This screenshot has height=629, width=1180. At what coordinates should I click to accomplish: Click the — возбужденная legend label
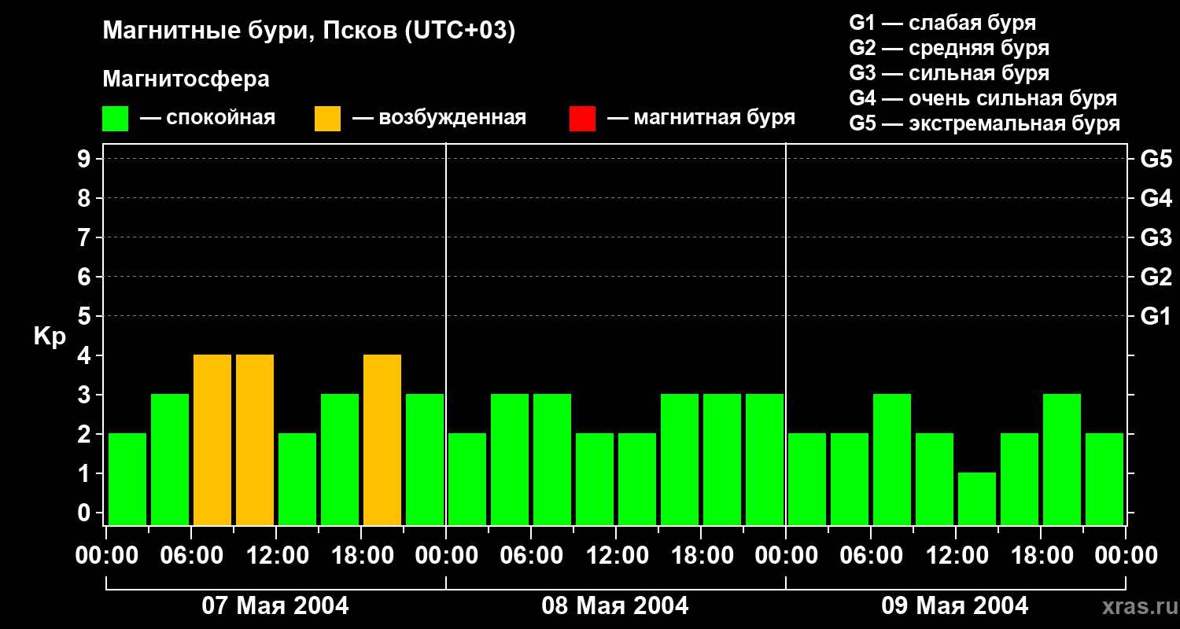pyautogui.click(x=440, y=118)
